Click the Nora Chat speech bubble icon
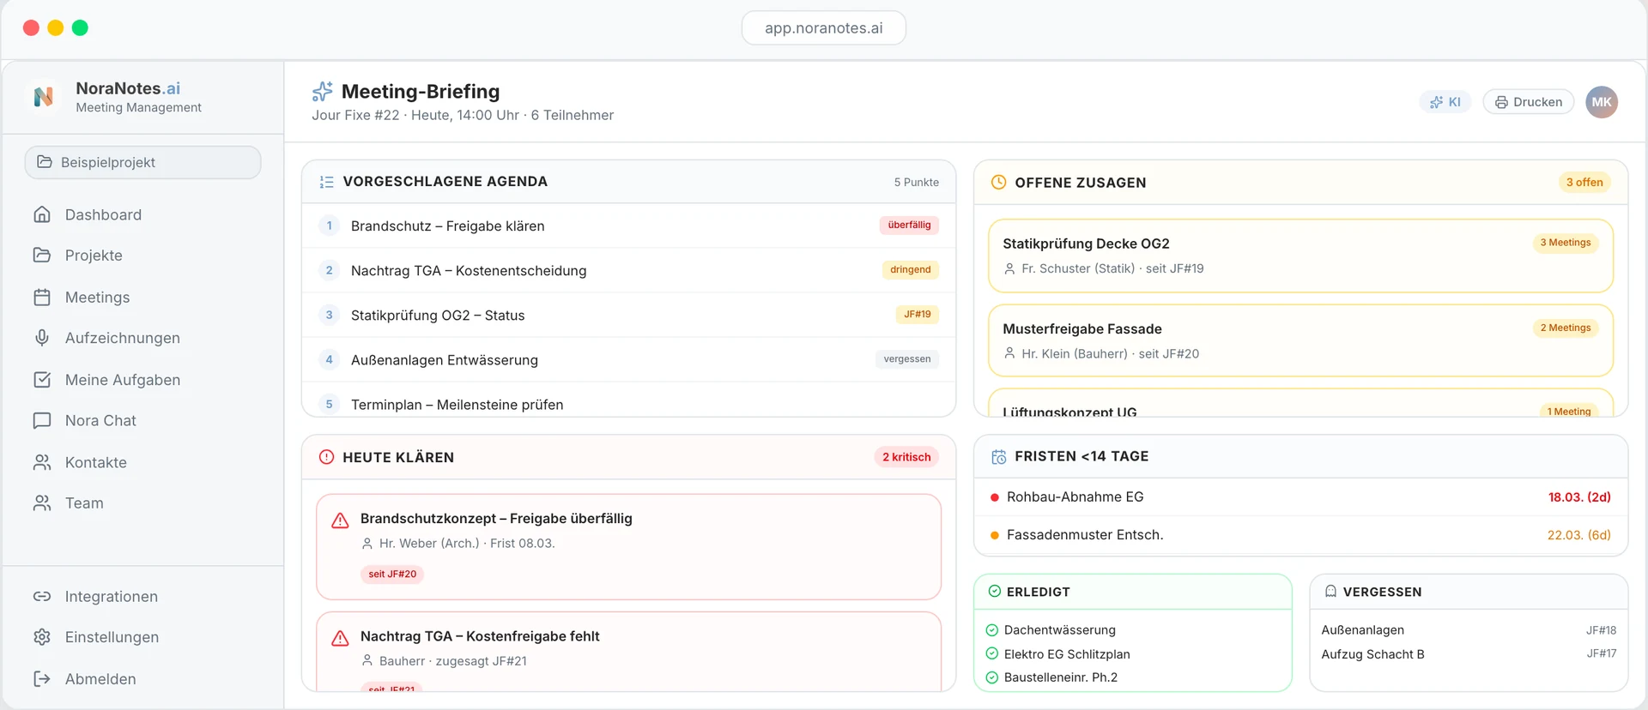Screen dimensions: 1648x710 coord(42,420)
